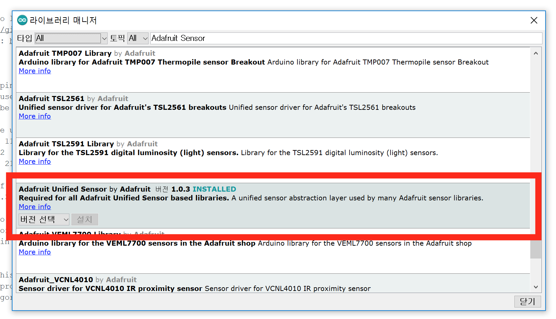Select the Adafruit TMP007 Library title

(65, 53)
